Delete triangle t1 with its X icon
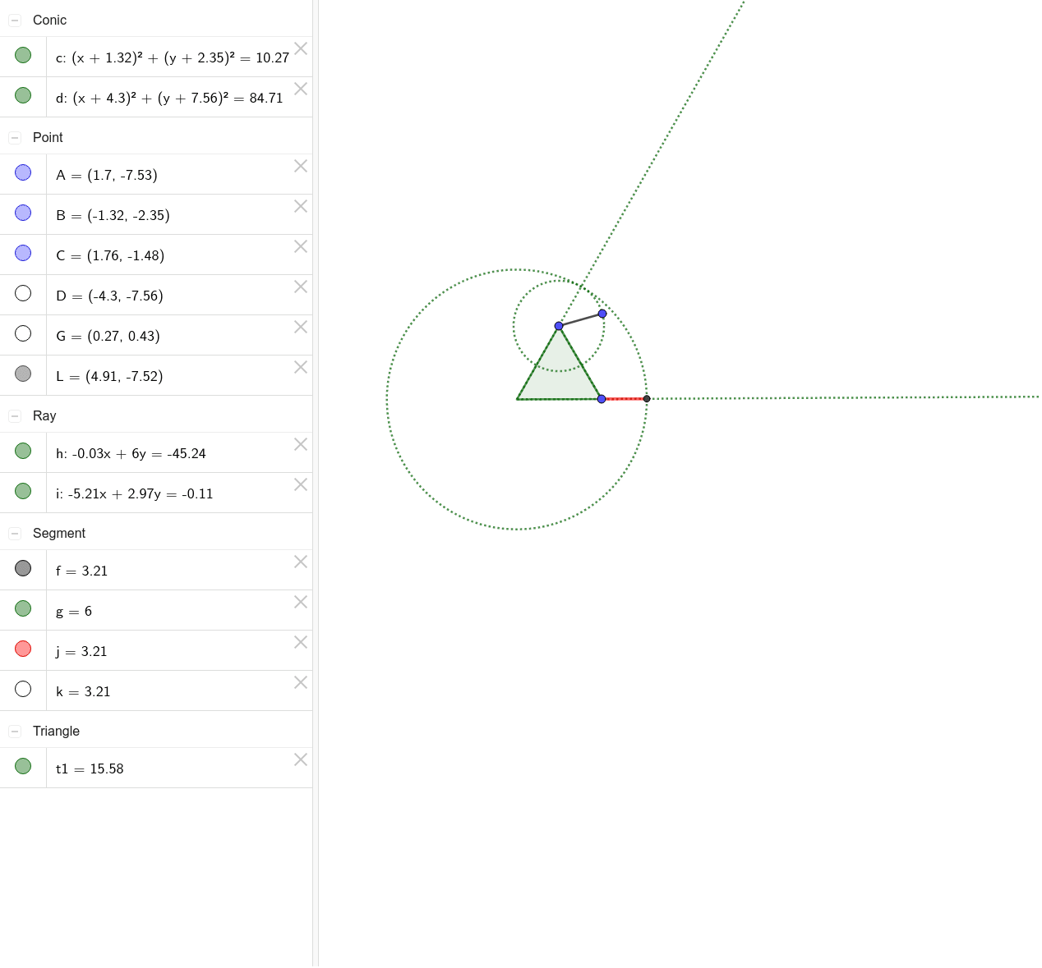Image resolution: width=1042 pixels, height=968 pixels. point(301,759)
